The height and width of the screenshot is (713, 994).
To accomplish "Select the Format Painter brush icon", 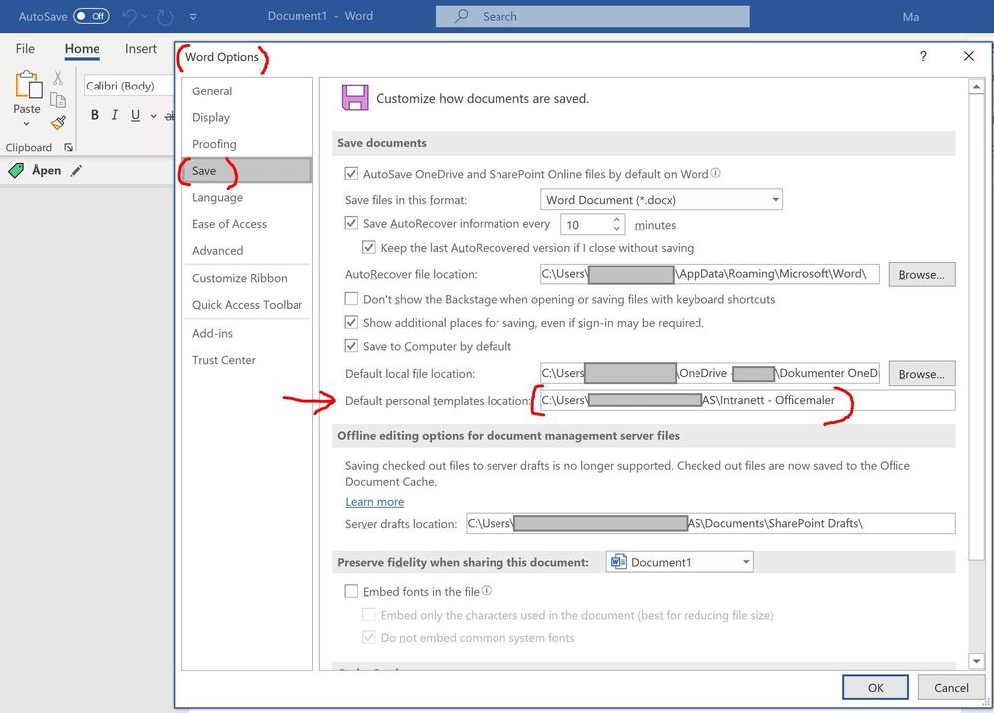I will [x=58, y=123].
